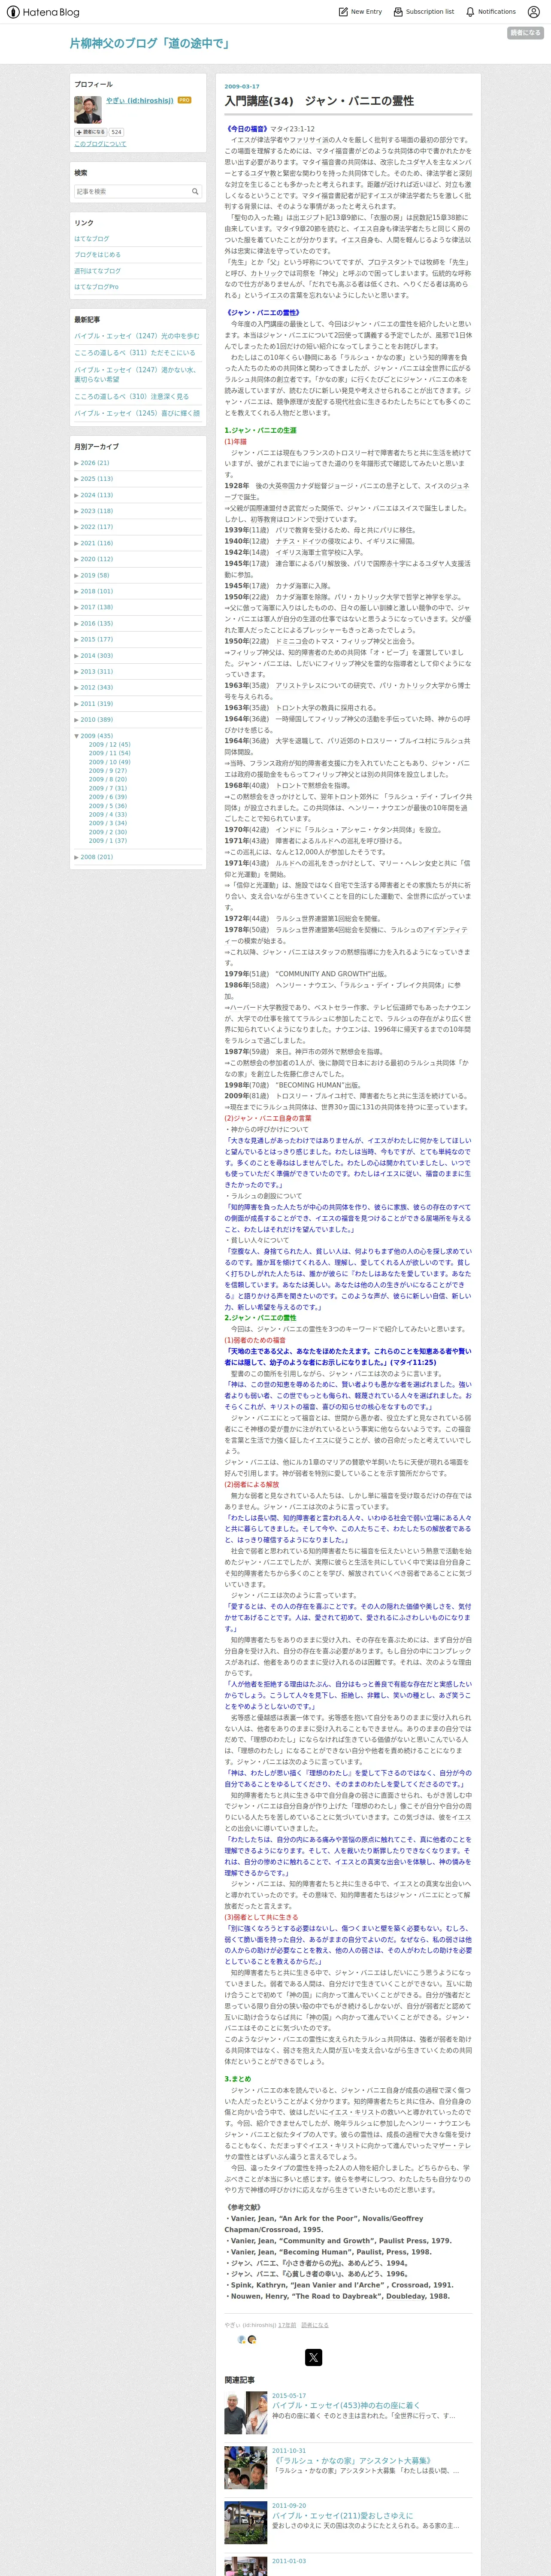Click the 読者になる link in the post footer
The height and width of the screenshot is (2576, 551).
click(315, 2325)
